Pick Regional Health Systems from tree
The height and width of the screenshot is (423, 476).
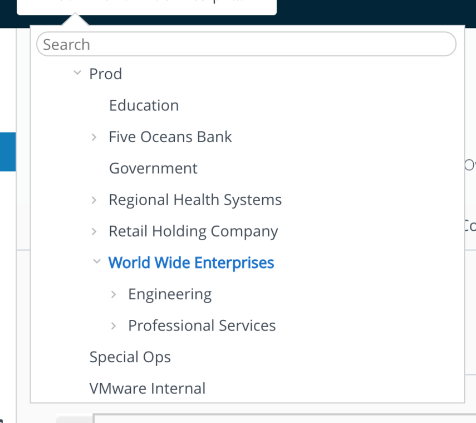coord(195,200)
